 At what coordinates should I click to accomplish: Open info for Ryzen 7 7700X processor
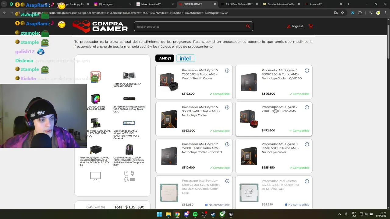[227, 144]
